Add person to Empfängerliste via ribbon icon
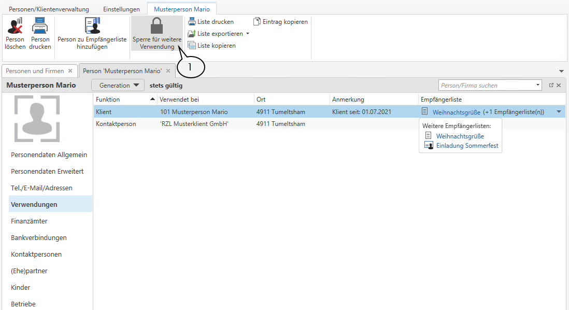 [x=92, y=25]
